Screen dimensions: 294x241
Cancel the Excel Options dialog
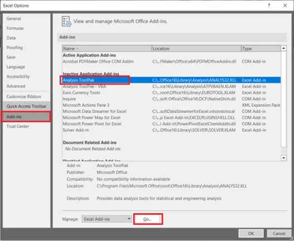point(279,234)
